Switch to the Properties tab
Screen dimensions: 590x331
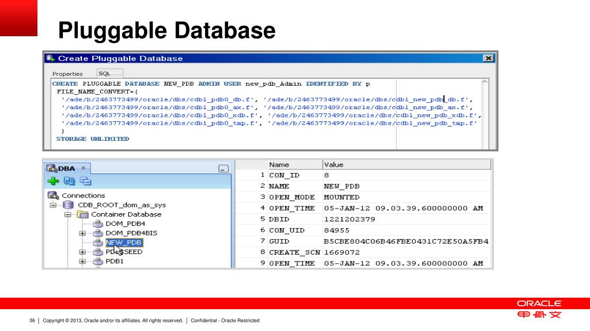pyautogui.click(x=67, y=74)
